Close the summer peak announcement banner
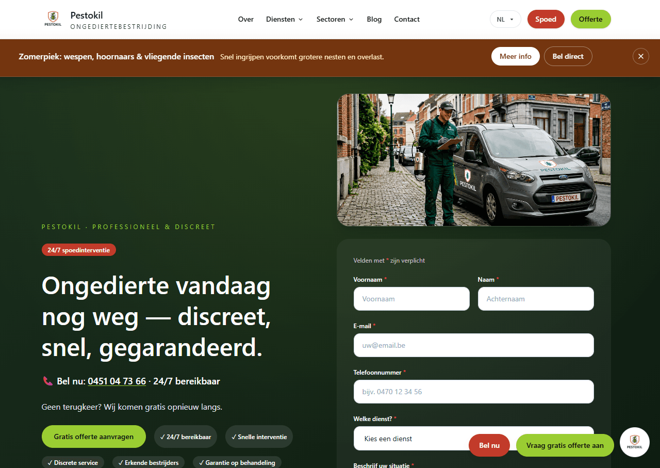The width and height of the screenshot is (660, 468). tap(641, 56)
